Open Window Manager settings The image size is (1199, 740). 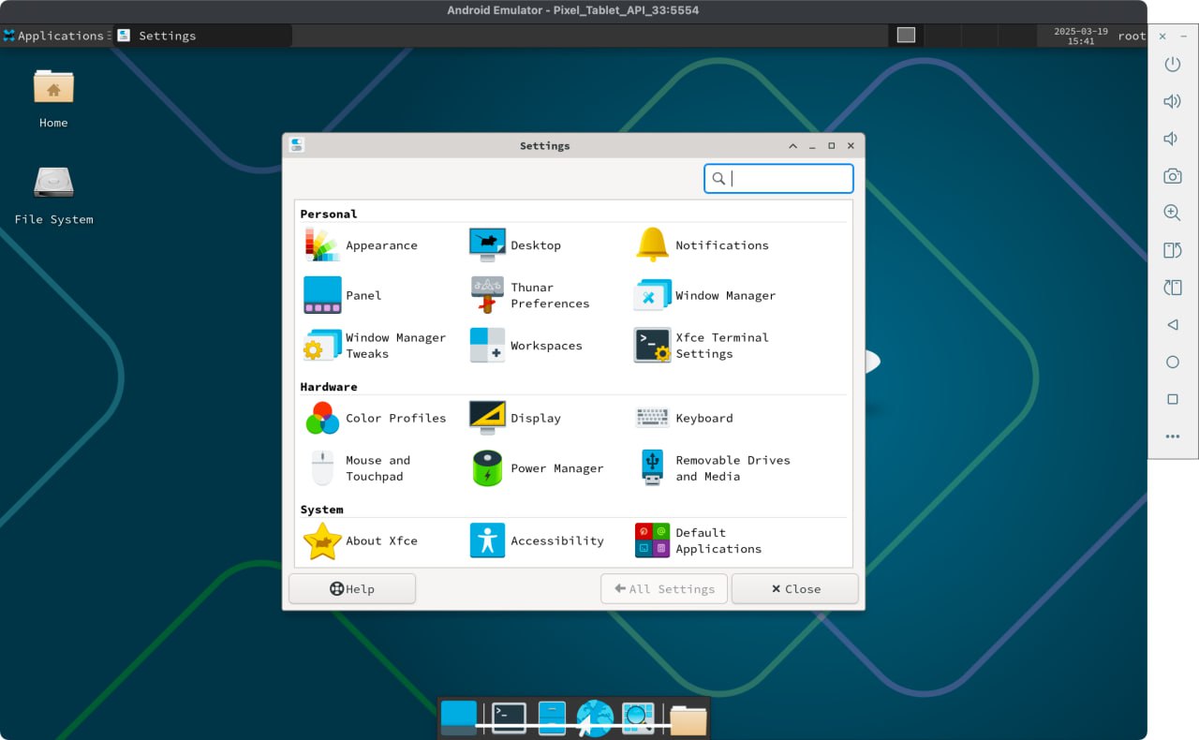click(653, 295)
